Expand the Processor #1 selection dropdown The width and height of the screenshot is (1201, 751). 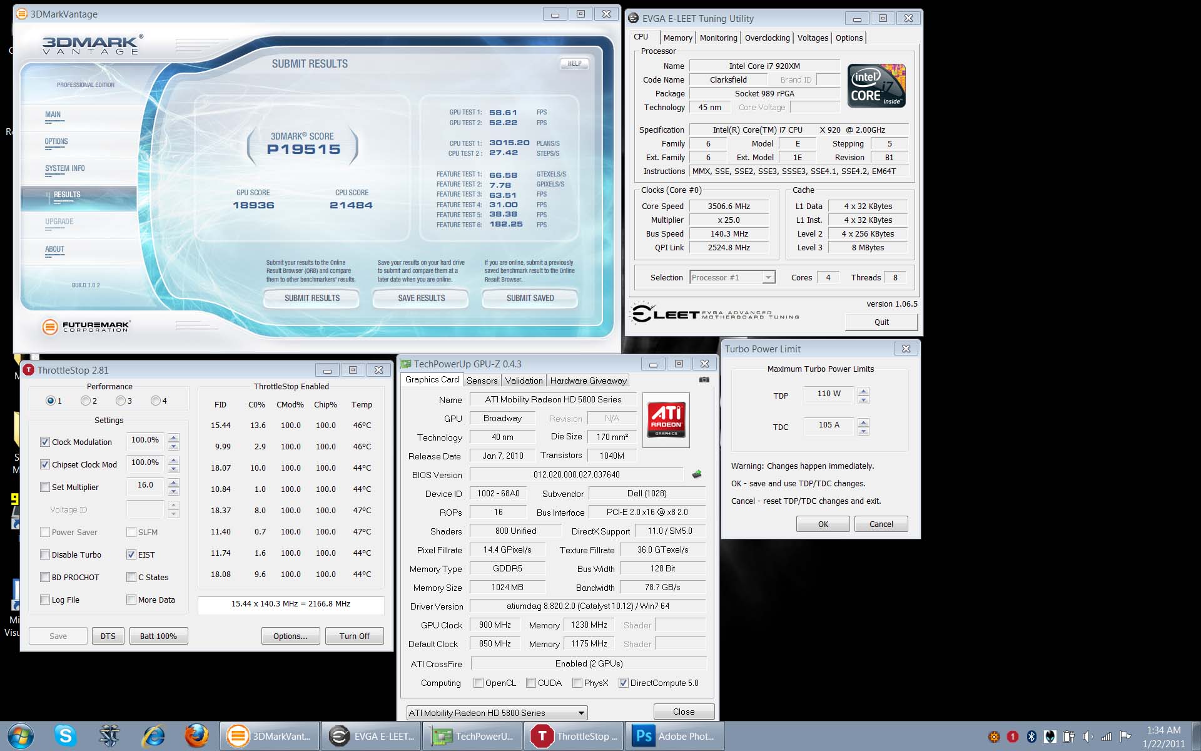[768, 277]
